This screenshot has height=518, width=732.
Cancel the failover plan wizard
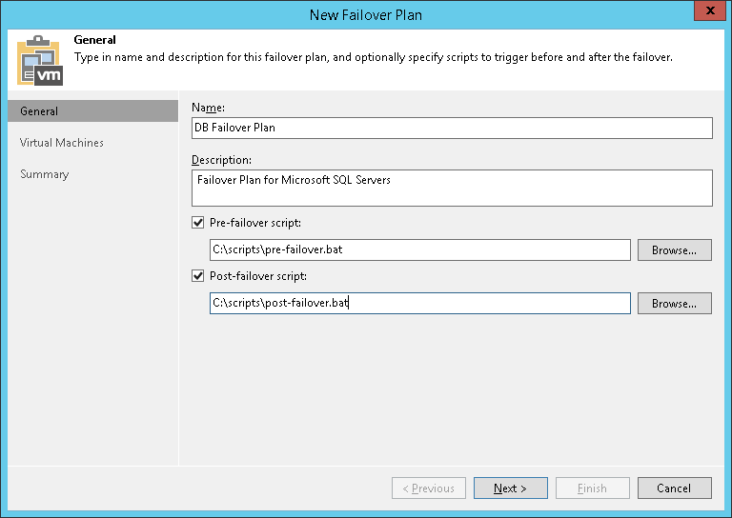click(x=674, y=488)
